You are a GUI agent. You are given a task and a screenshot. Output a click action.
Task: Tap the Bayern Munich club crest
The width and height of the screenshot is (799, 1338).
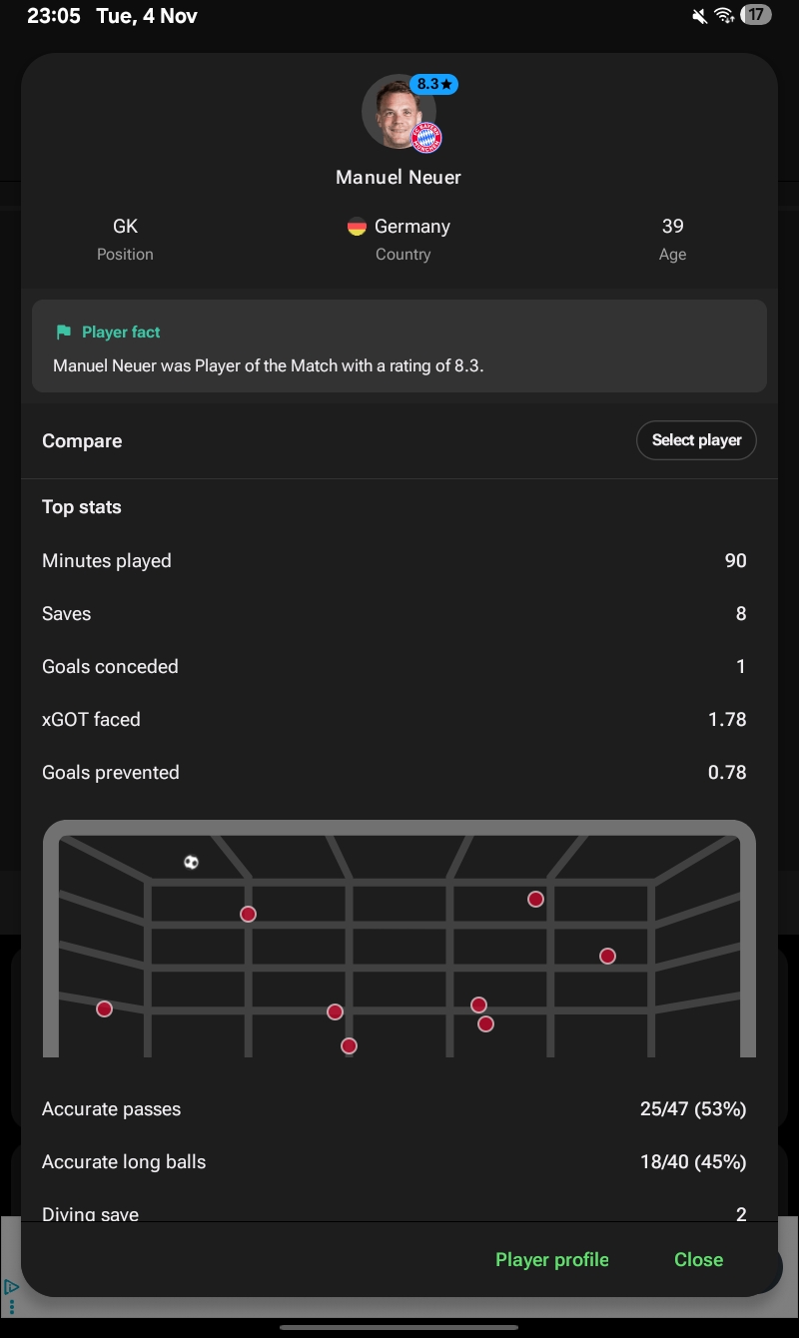(426, 139)
